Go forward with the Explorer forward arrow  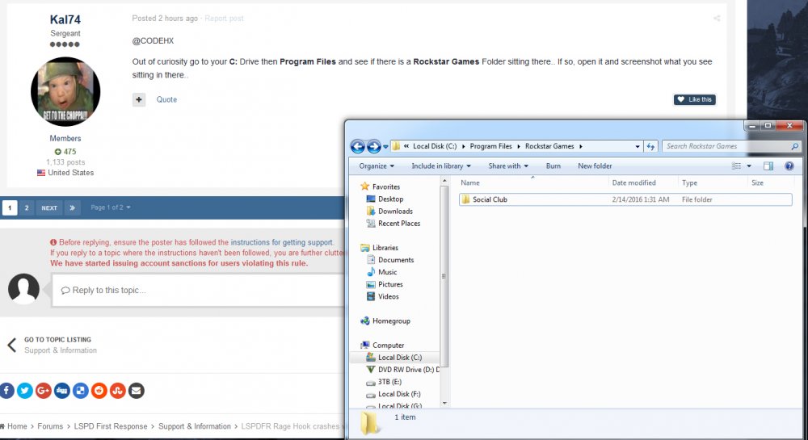[x=373, y=146]
